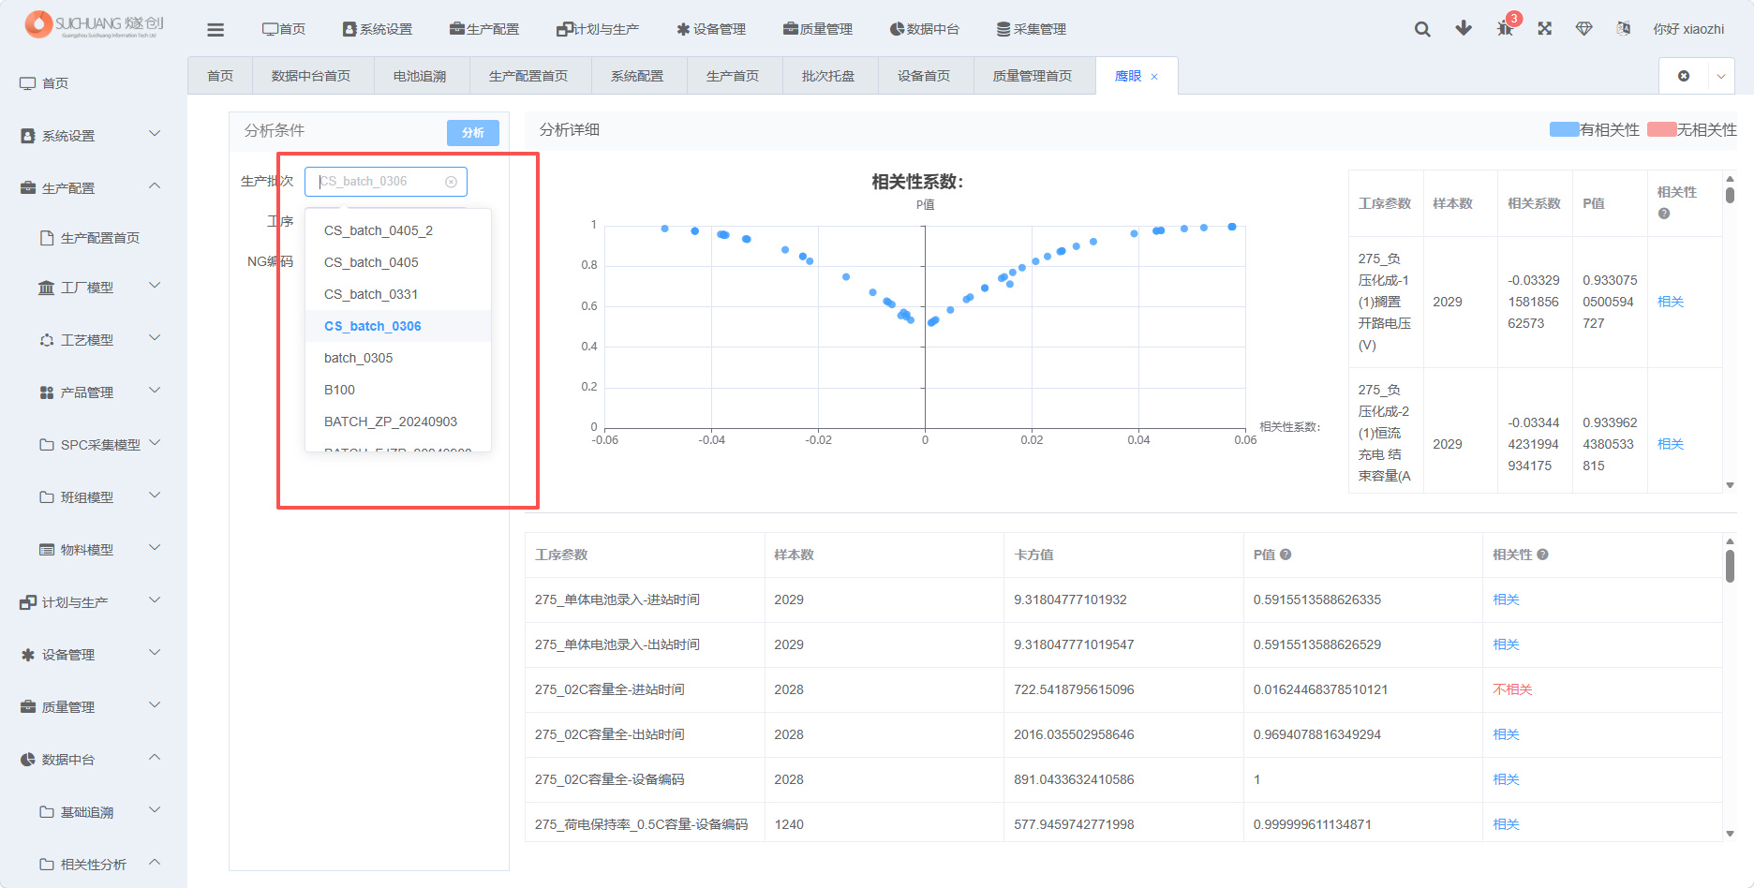
Task: Click the 生产批次 input field
Action: click(385, 182)
